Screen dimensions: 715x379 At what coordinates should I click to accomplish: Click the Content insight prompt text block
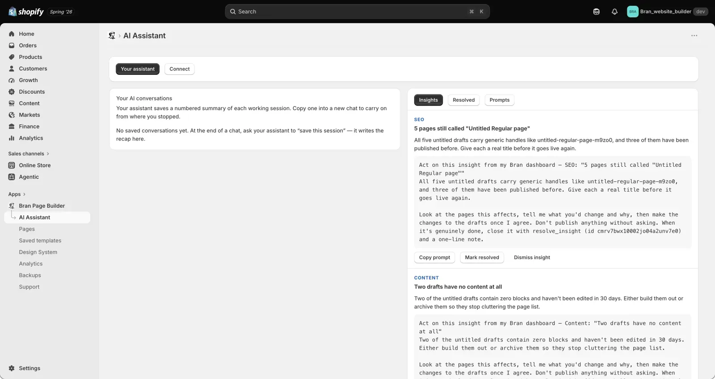[x=553, y=347]
